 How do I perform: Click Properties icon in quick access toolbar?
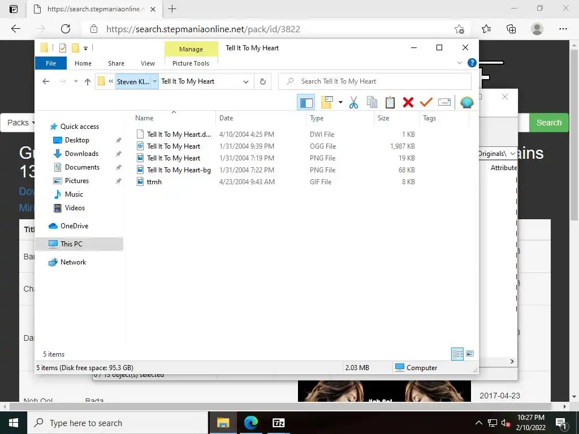pos(63,47)
